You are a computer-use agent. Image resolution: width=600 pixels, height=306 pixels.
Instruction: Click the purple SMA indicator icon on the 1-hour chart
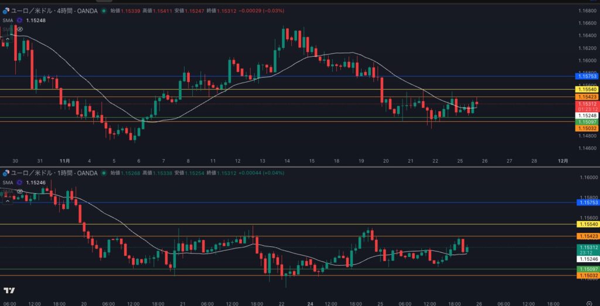pos(19,183)
